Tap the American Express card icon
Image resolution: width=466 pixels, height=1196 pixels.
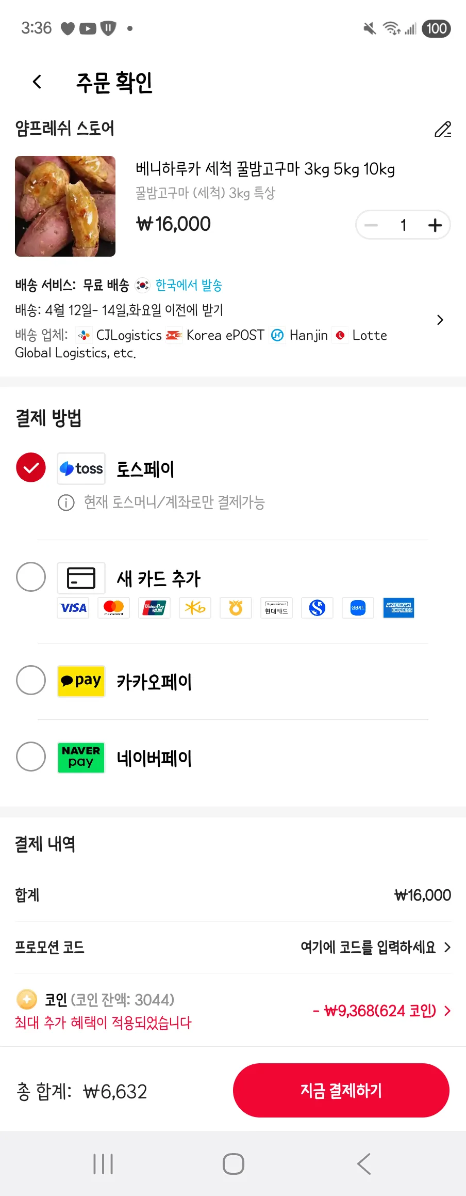(x=398, y=608)
